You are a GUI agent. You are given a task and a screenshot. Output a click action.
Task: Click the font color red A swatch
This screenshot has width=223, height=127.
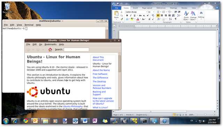(138, 19)
